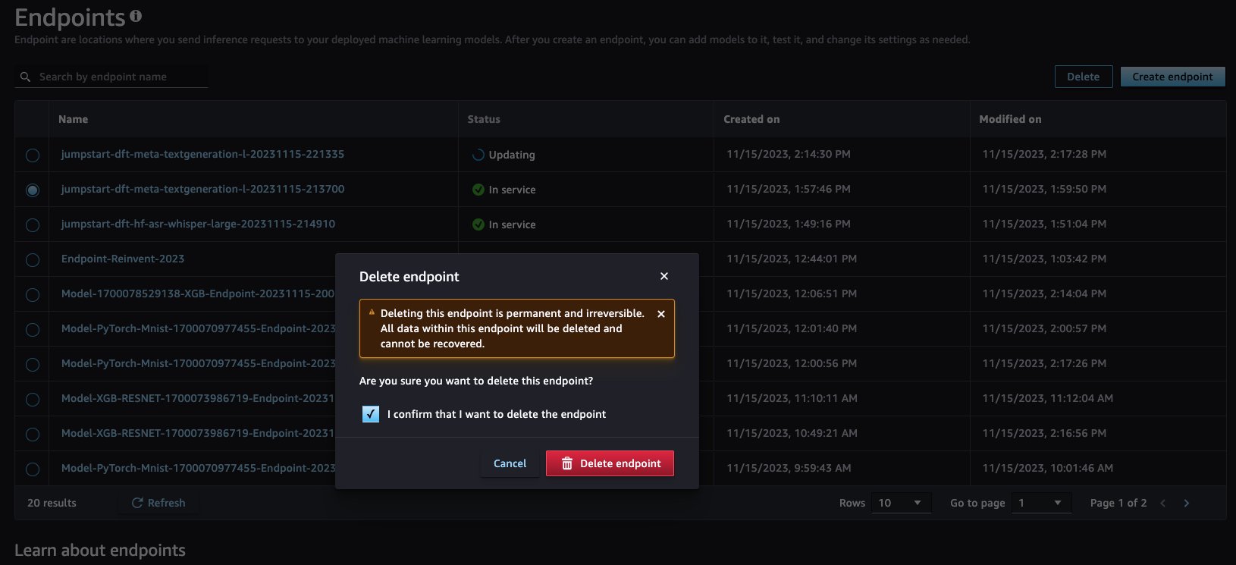Dismiss the orange warning alert
1236x565 pixels.
[x=661, y=314]
